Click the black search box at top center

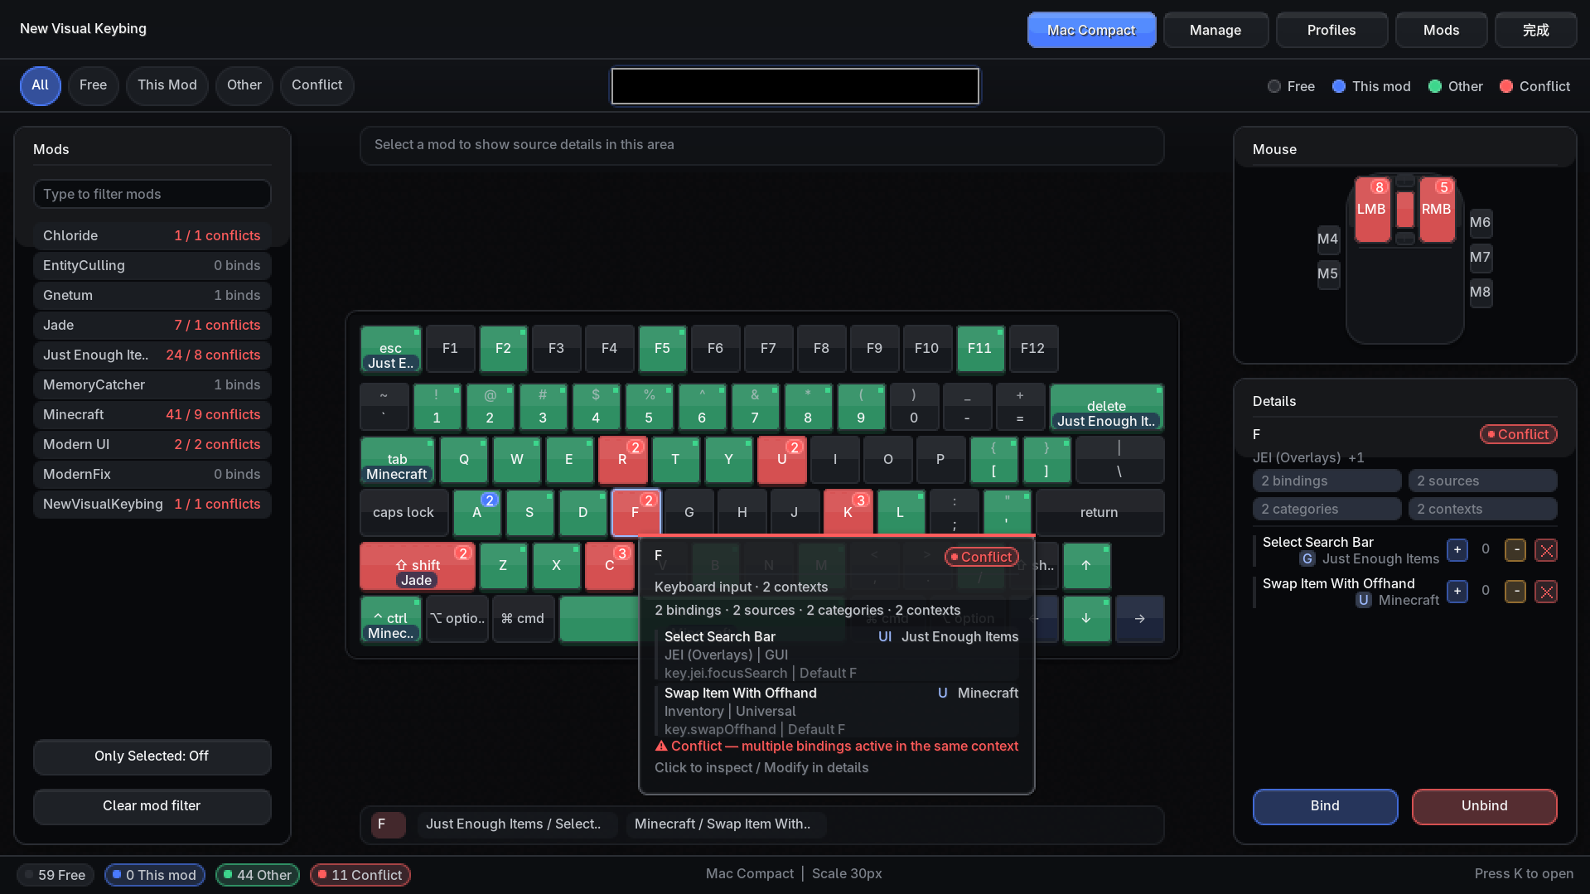tap(795, 86)
